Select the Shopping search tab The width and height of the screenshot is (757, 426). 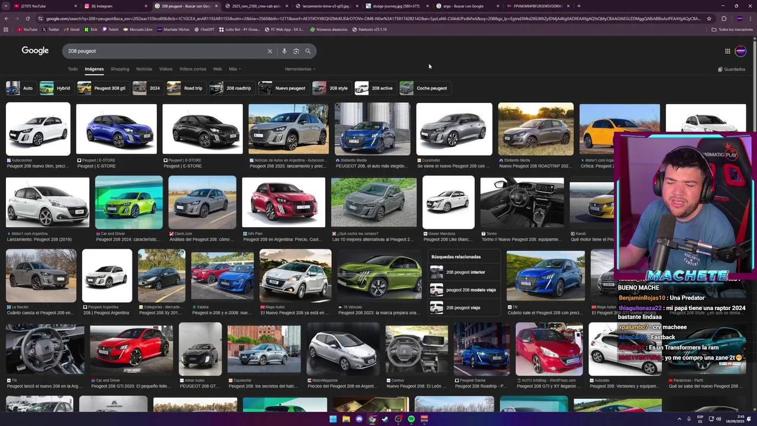(x=119, y=69)
